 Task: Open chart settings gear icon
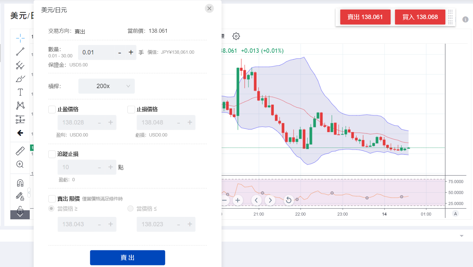pos(236,36)
